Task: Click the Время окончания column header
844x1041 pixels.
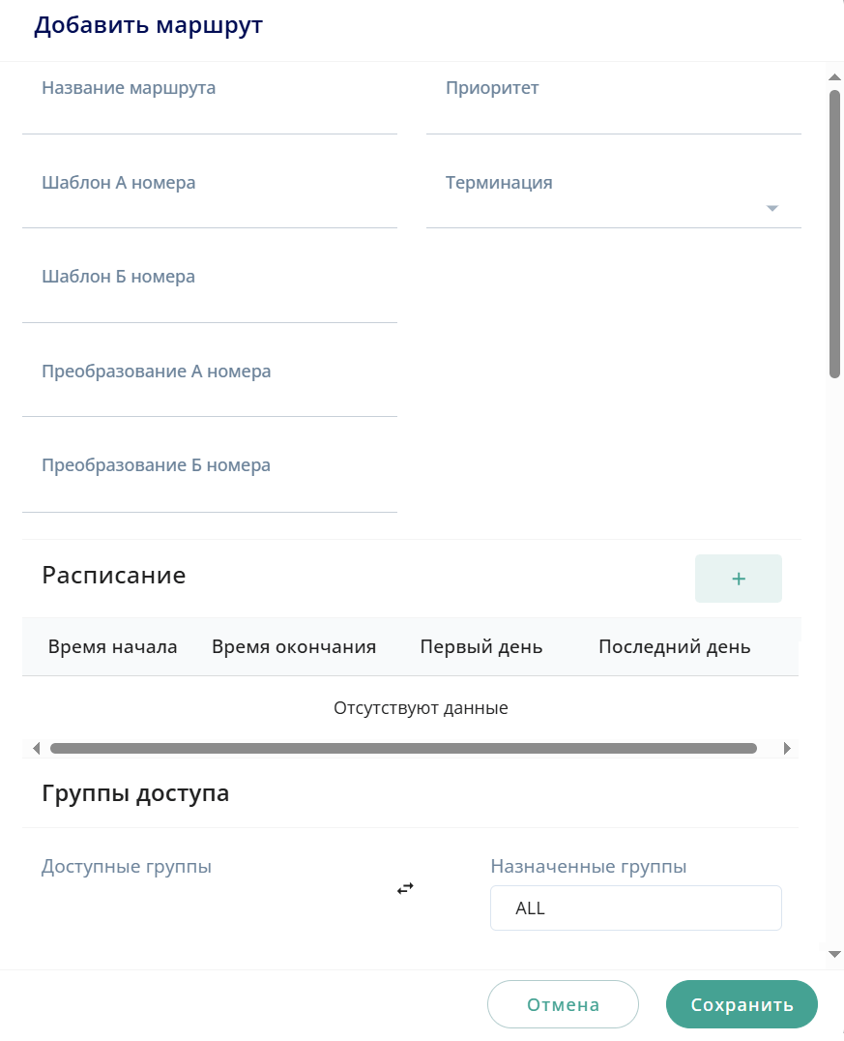Action: point(294,647)
